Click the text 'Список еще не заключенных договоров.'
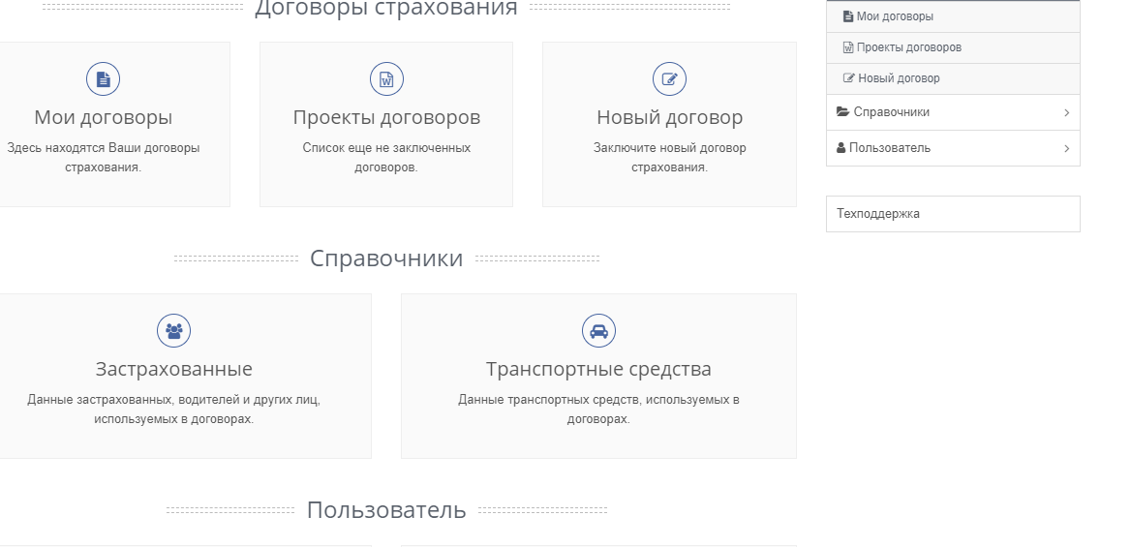 386,157
